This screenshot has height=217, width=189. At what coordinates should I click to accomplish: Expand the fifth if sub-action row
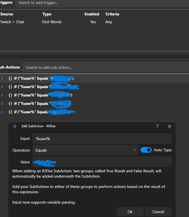coord(2,112)
